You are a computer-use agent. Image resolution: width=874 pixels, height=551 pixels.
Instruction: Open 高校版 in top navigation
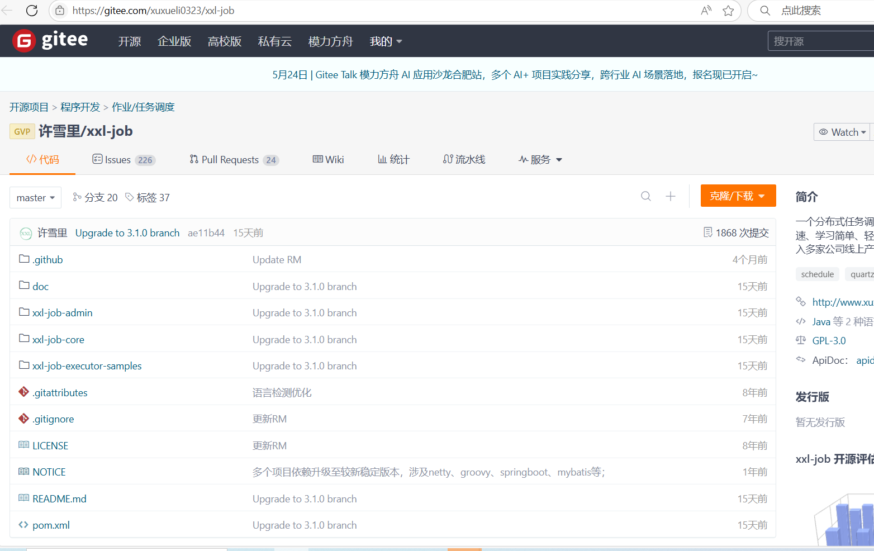pyautogui.click(x=225, y=41)
